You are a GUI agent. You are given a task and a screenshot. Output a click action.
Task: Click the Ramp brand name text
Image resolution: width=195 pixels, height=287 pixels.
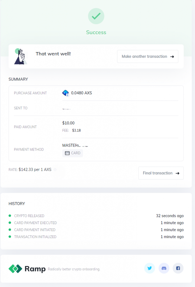tap(35, 269)
